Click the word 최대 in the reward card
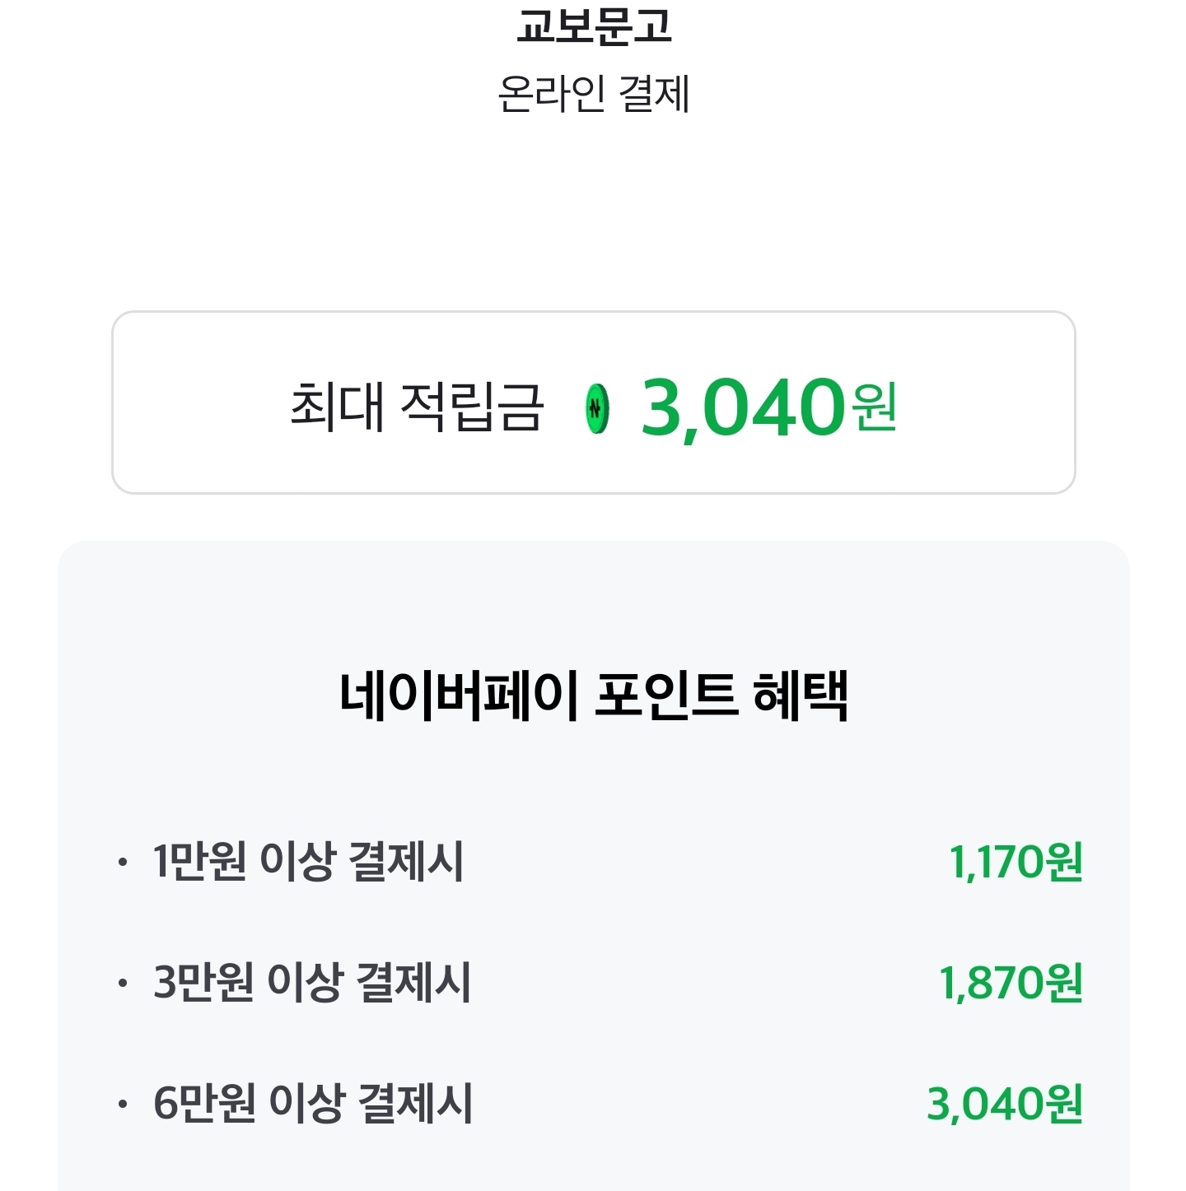This screenshot has height=1191, width=1186. [x=337, y=407]
